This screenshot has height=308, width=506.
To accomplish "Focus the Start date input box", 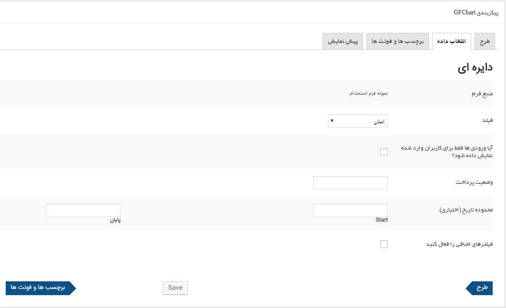I will 350,210.
